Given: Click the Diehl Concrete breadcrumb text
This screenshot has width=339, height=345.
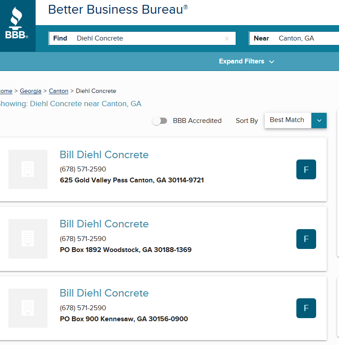Looking at the screenshot, I should tap(96, 91).
